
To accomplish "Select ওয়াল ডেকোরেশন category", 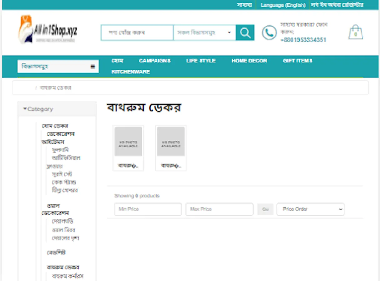I will 55,210.
